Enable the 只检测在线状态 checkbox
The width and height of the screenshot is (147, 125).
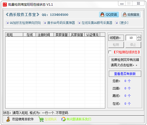pyautogui.click(x=110, y=52)
